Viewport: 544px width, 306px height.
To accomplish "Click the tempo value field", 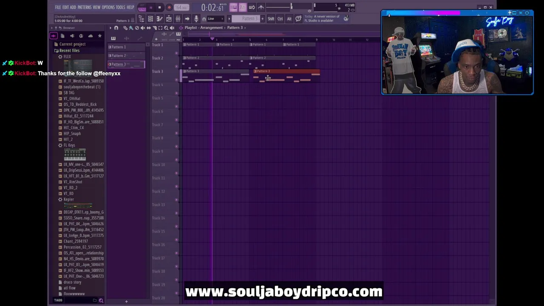I will click(x=181, y=8).
